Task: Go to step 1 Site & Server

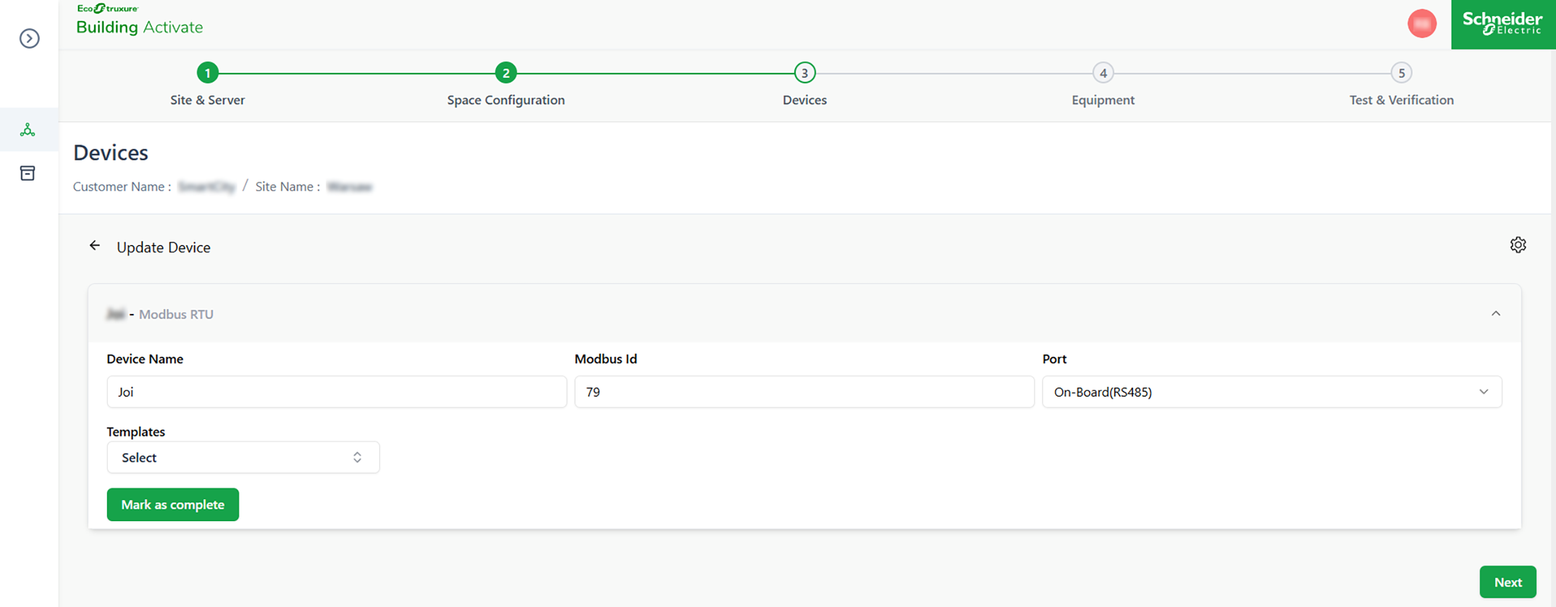Action: click(x=207, y=73)
